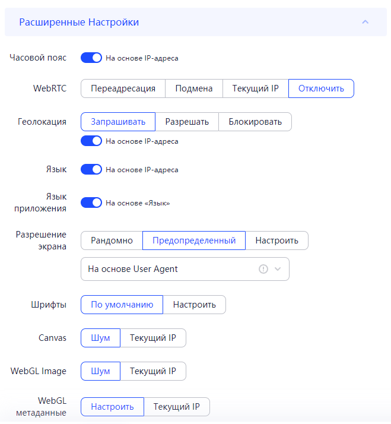Click the Разрешение экрана label

(41, 241)
